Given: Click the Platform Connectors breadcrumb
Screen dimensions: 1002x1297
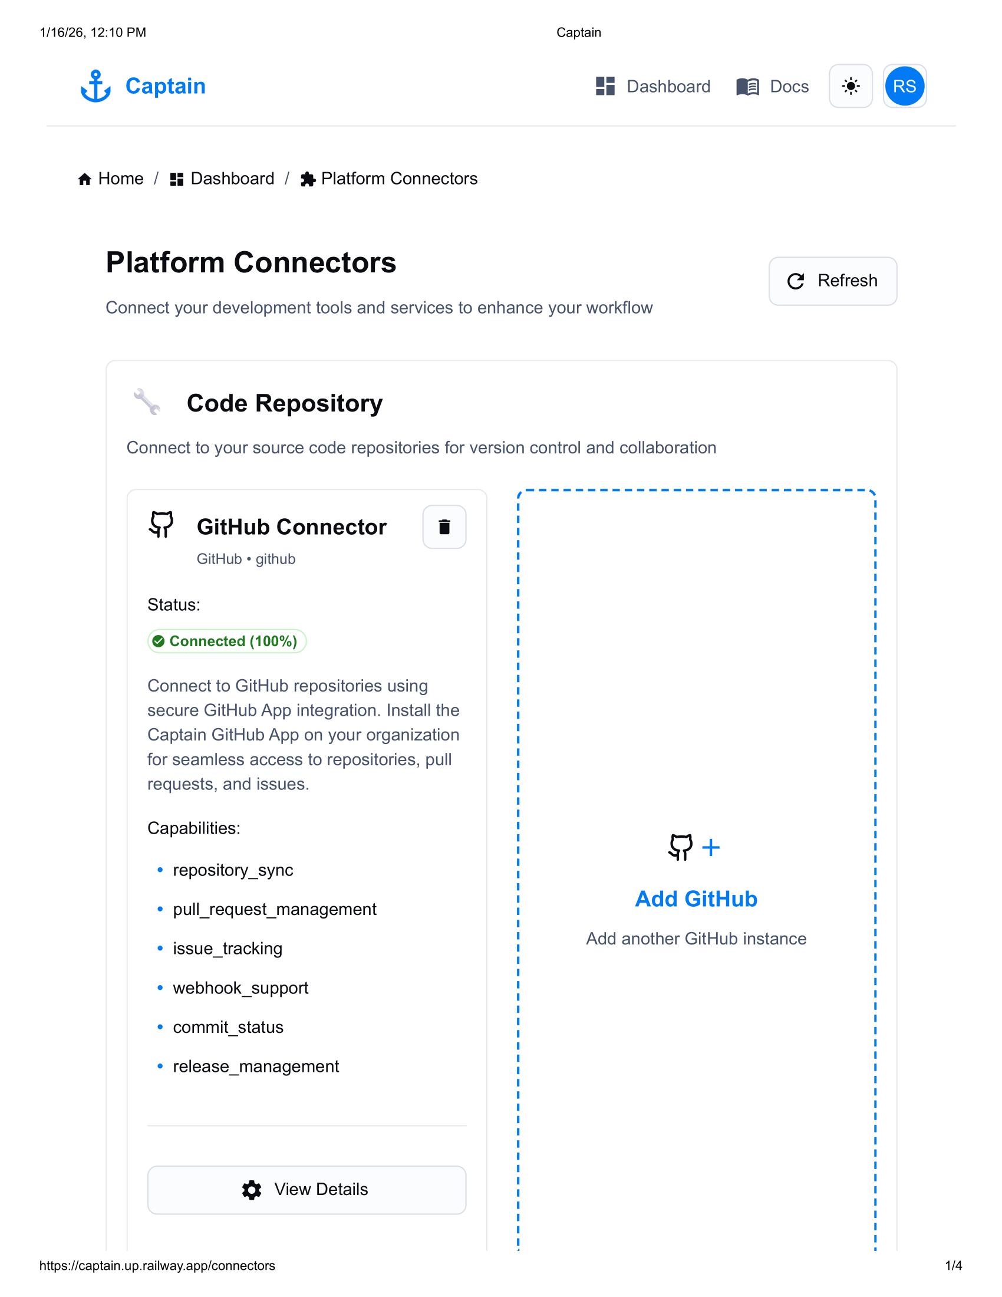Looking at the screenshot, I should (x=399, y=179).
